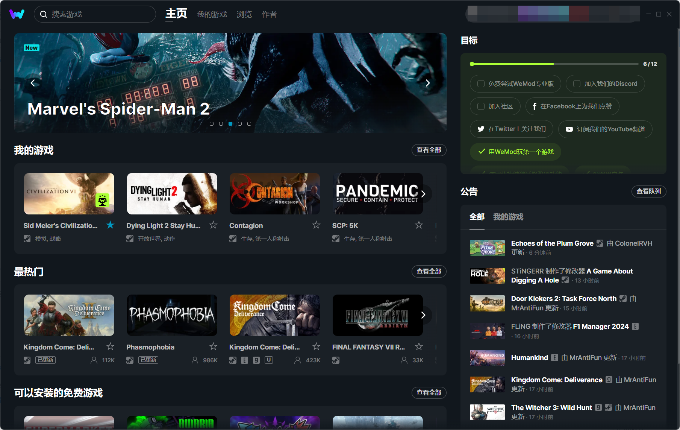Click the YouTube subscribe icon
Screen dimensions: 680x430
569,129
